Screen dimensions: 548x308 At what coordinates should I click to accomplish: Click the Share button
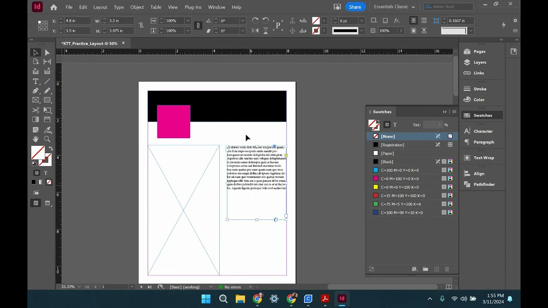coord(354,7)
